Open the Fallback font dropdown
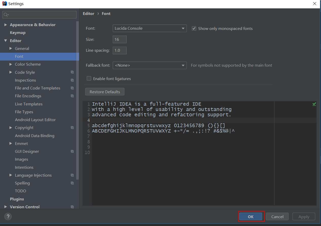321x226 pixels. pos(150,65)
